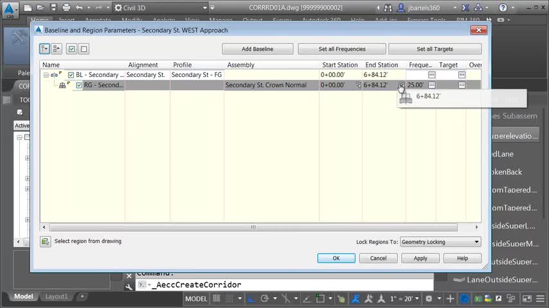The image size is (549, 308).
Task: Click the horizontal scrollbar of the region table
Action: pyautogui.click(x=253, y=227)
